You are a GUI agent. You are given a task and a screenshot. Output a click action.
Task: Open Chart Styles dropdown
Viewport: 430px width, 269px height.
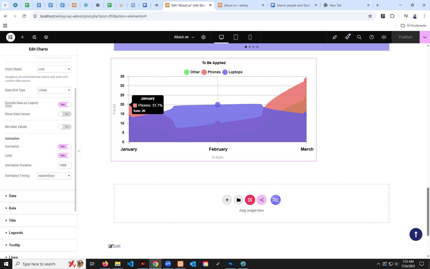point(54,69)
